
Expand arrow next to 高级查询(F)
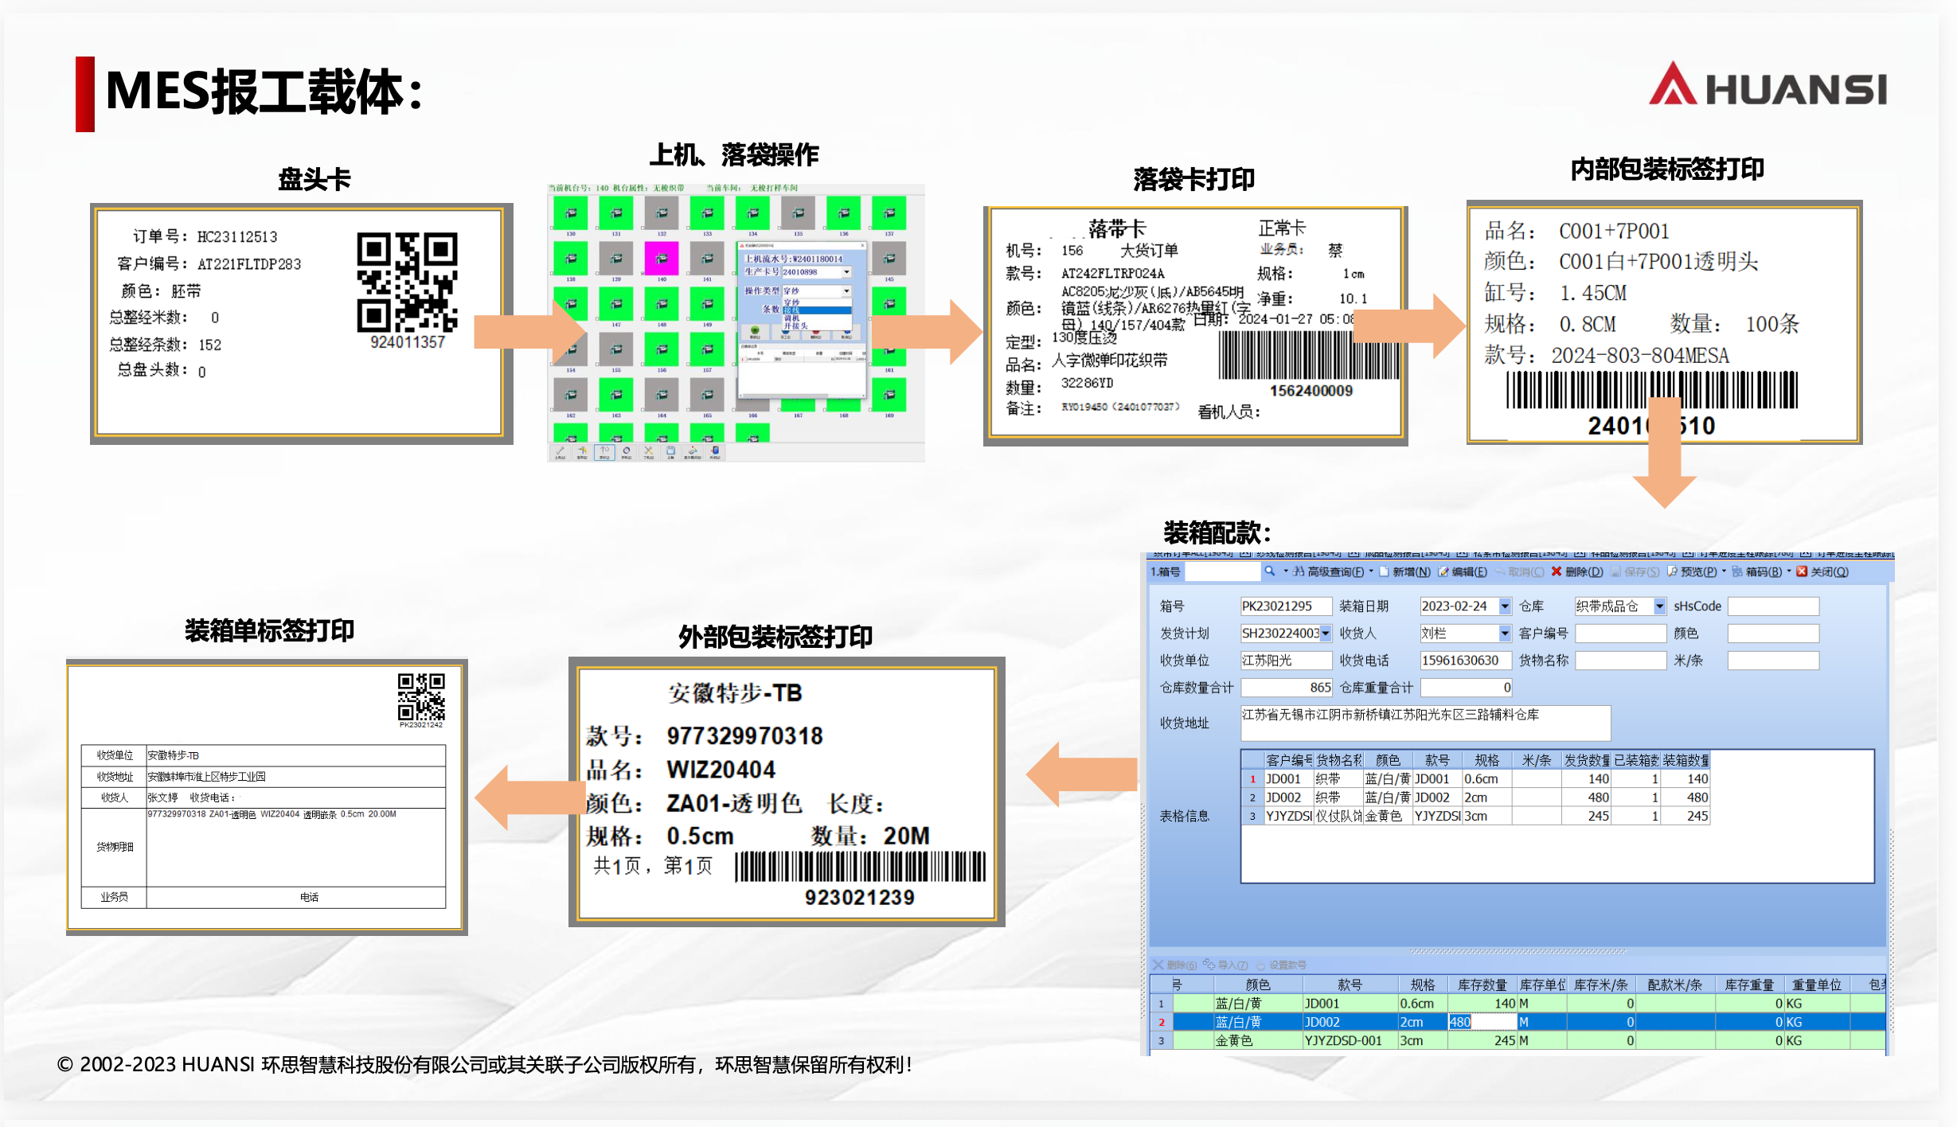click(1371, 571)
